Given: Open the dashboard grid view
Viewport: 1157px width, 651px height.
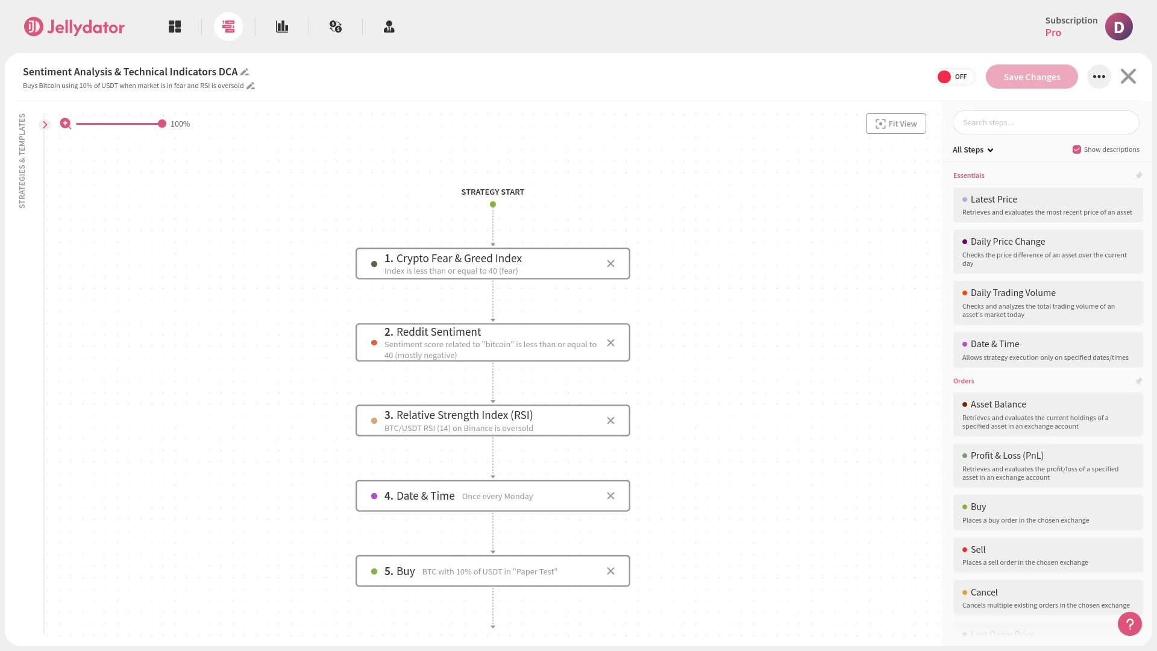Looking at the screenshot, I should click(175, 27).
